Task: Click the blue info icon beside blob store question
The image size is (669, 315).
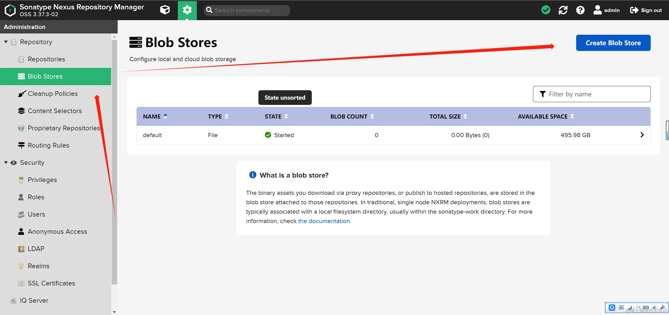Action: point(253,175)
